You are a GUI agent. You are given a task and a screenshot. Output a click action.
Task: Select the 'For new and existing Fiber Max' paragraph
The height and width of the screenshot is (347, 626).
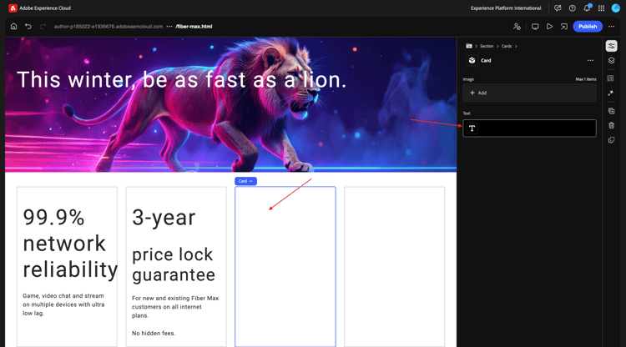coord(175,307)
